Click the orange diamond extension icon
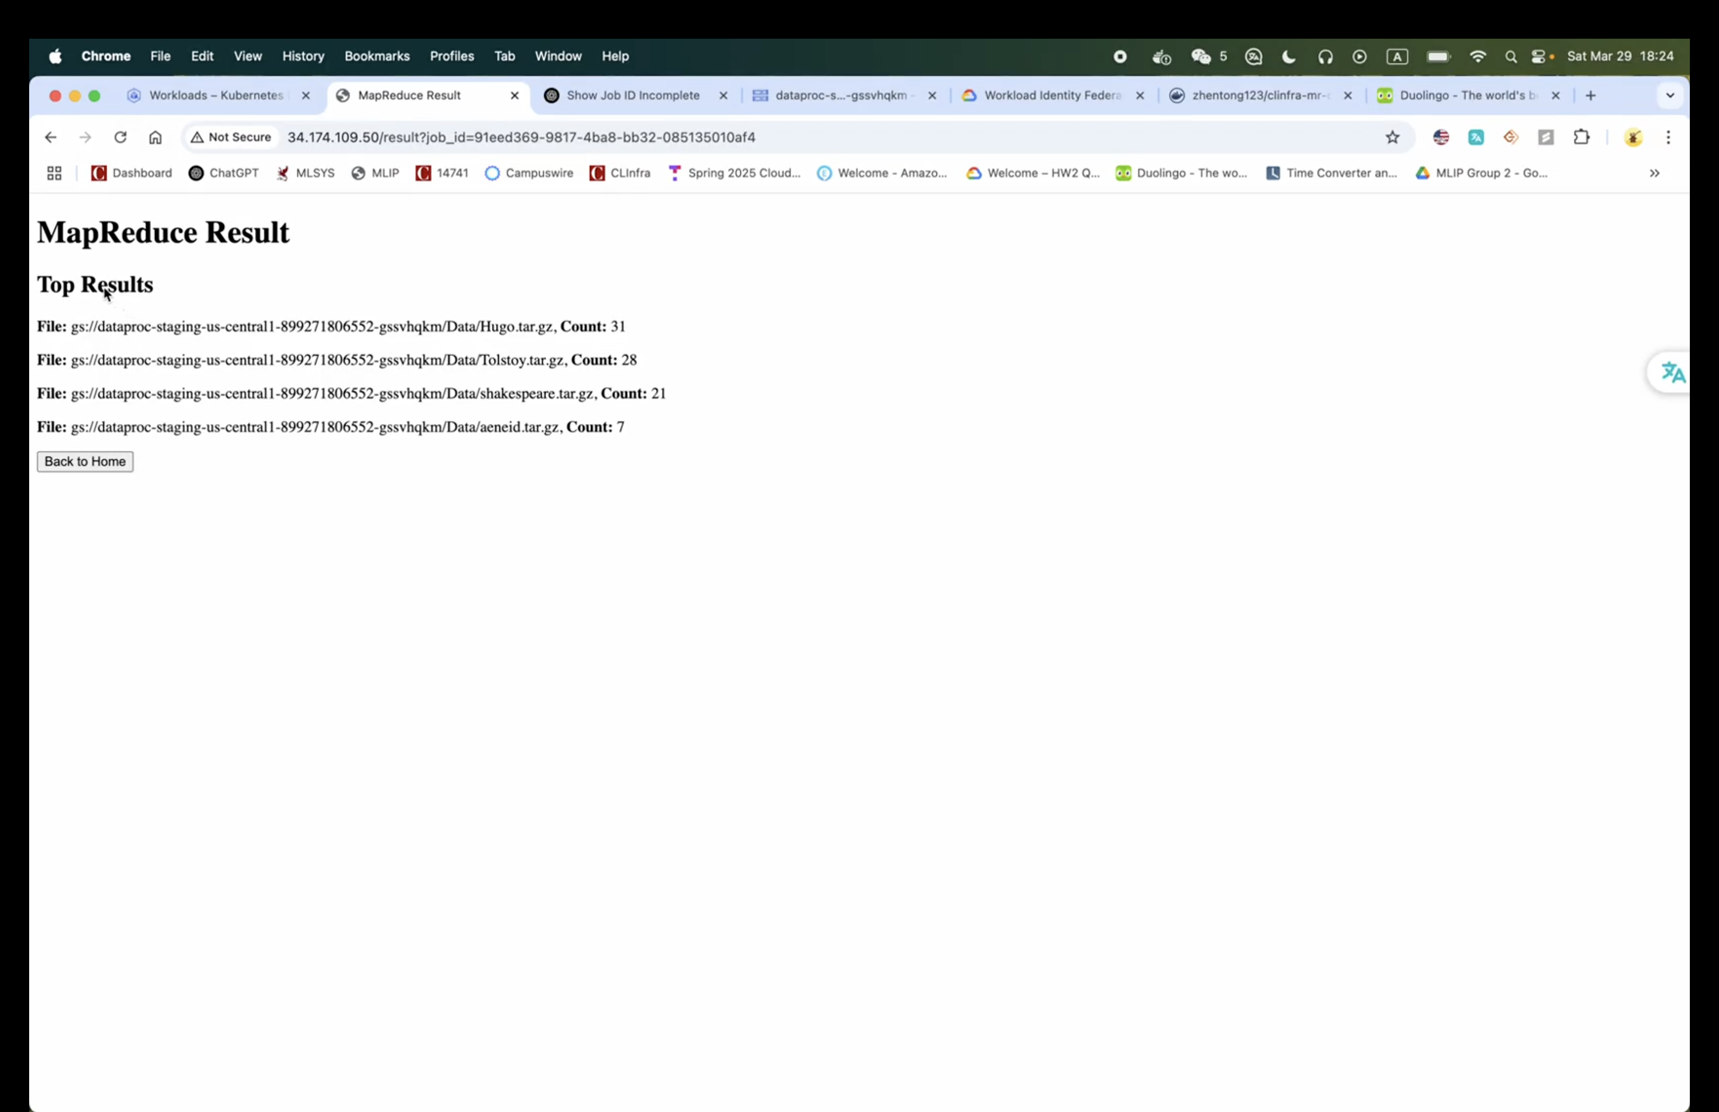Screen dimensions: 1719x1112 1510,137
